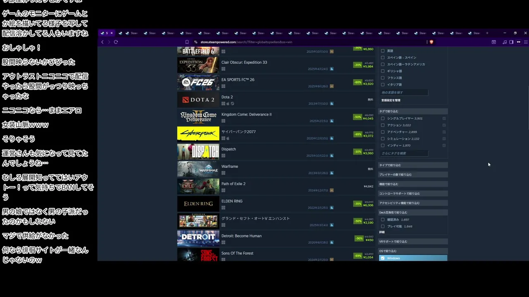This screenshot has height=297, width=529.
Task: Collapse the タグで絞り込む section header
Action: [x=413, y=111]
